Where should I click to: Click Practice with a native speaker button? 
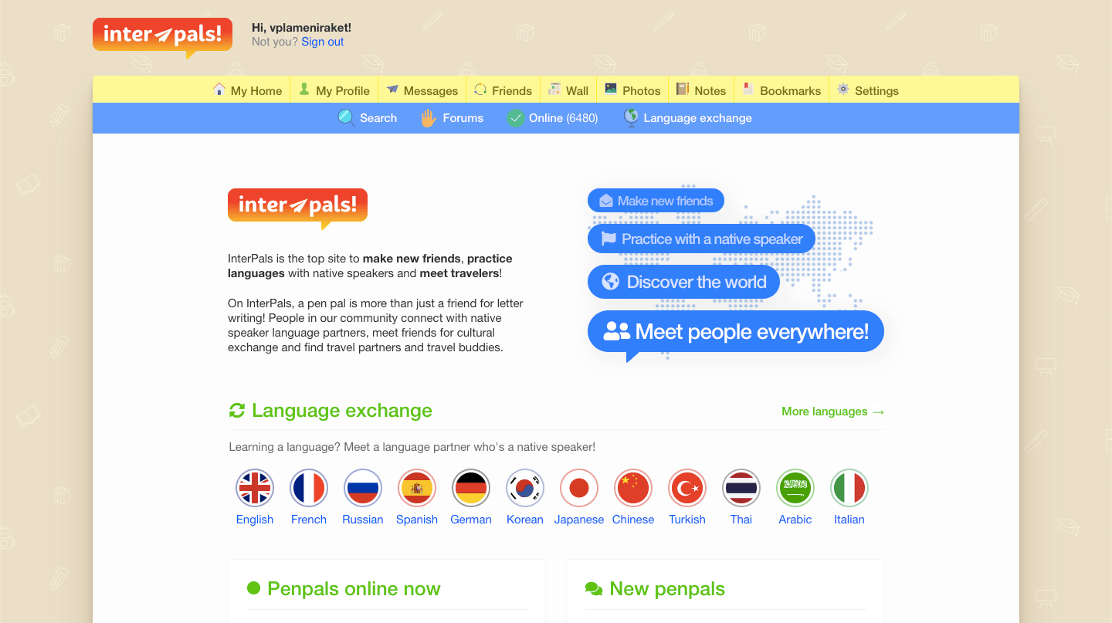tap(701, 239)
